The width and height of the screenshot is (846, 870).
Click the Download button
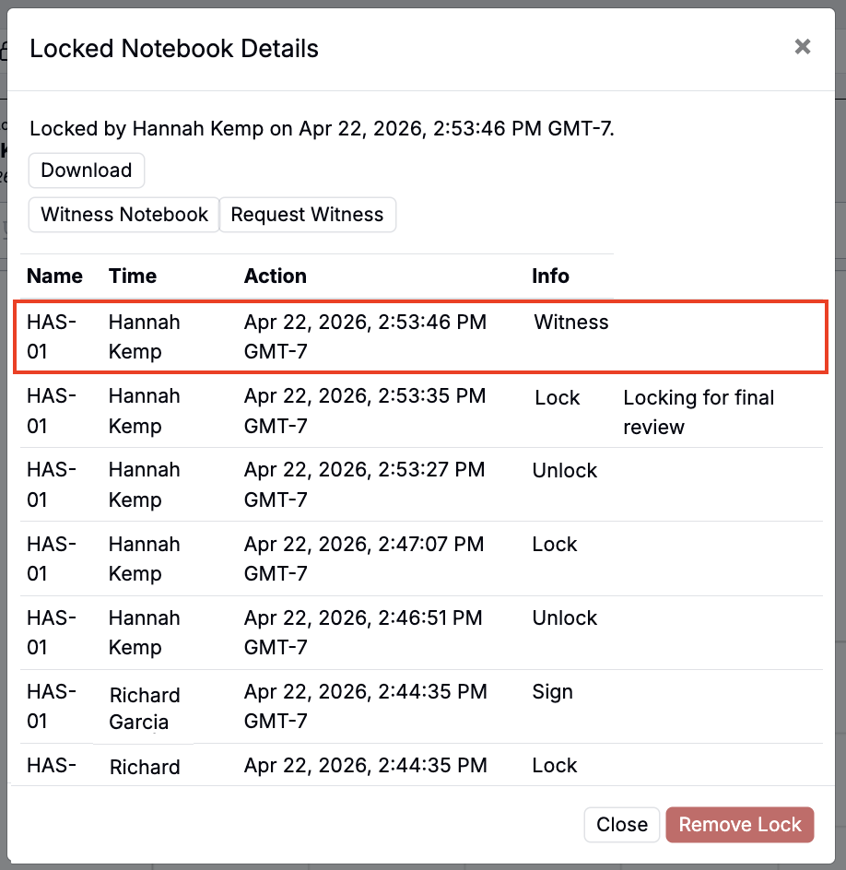point(87,170)
